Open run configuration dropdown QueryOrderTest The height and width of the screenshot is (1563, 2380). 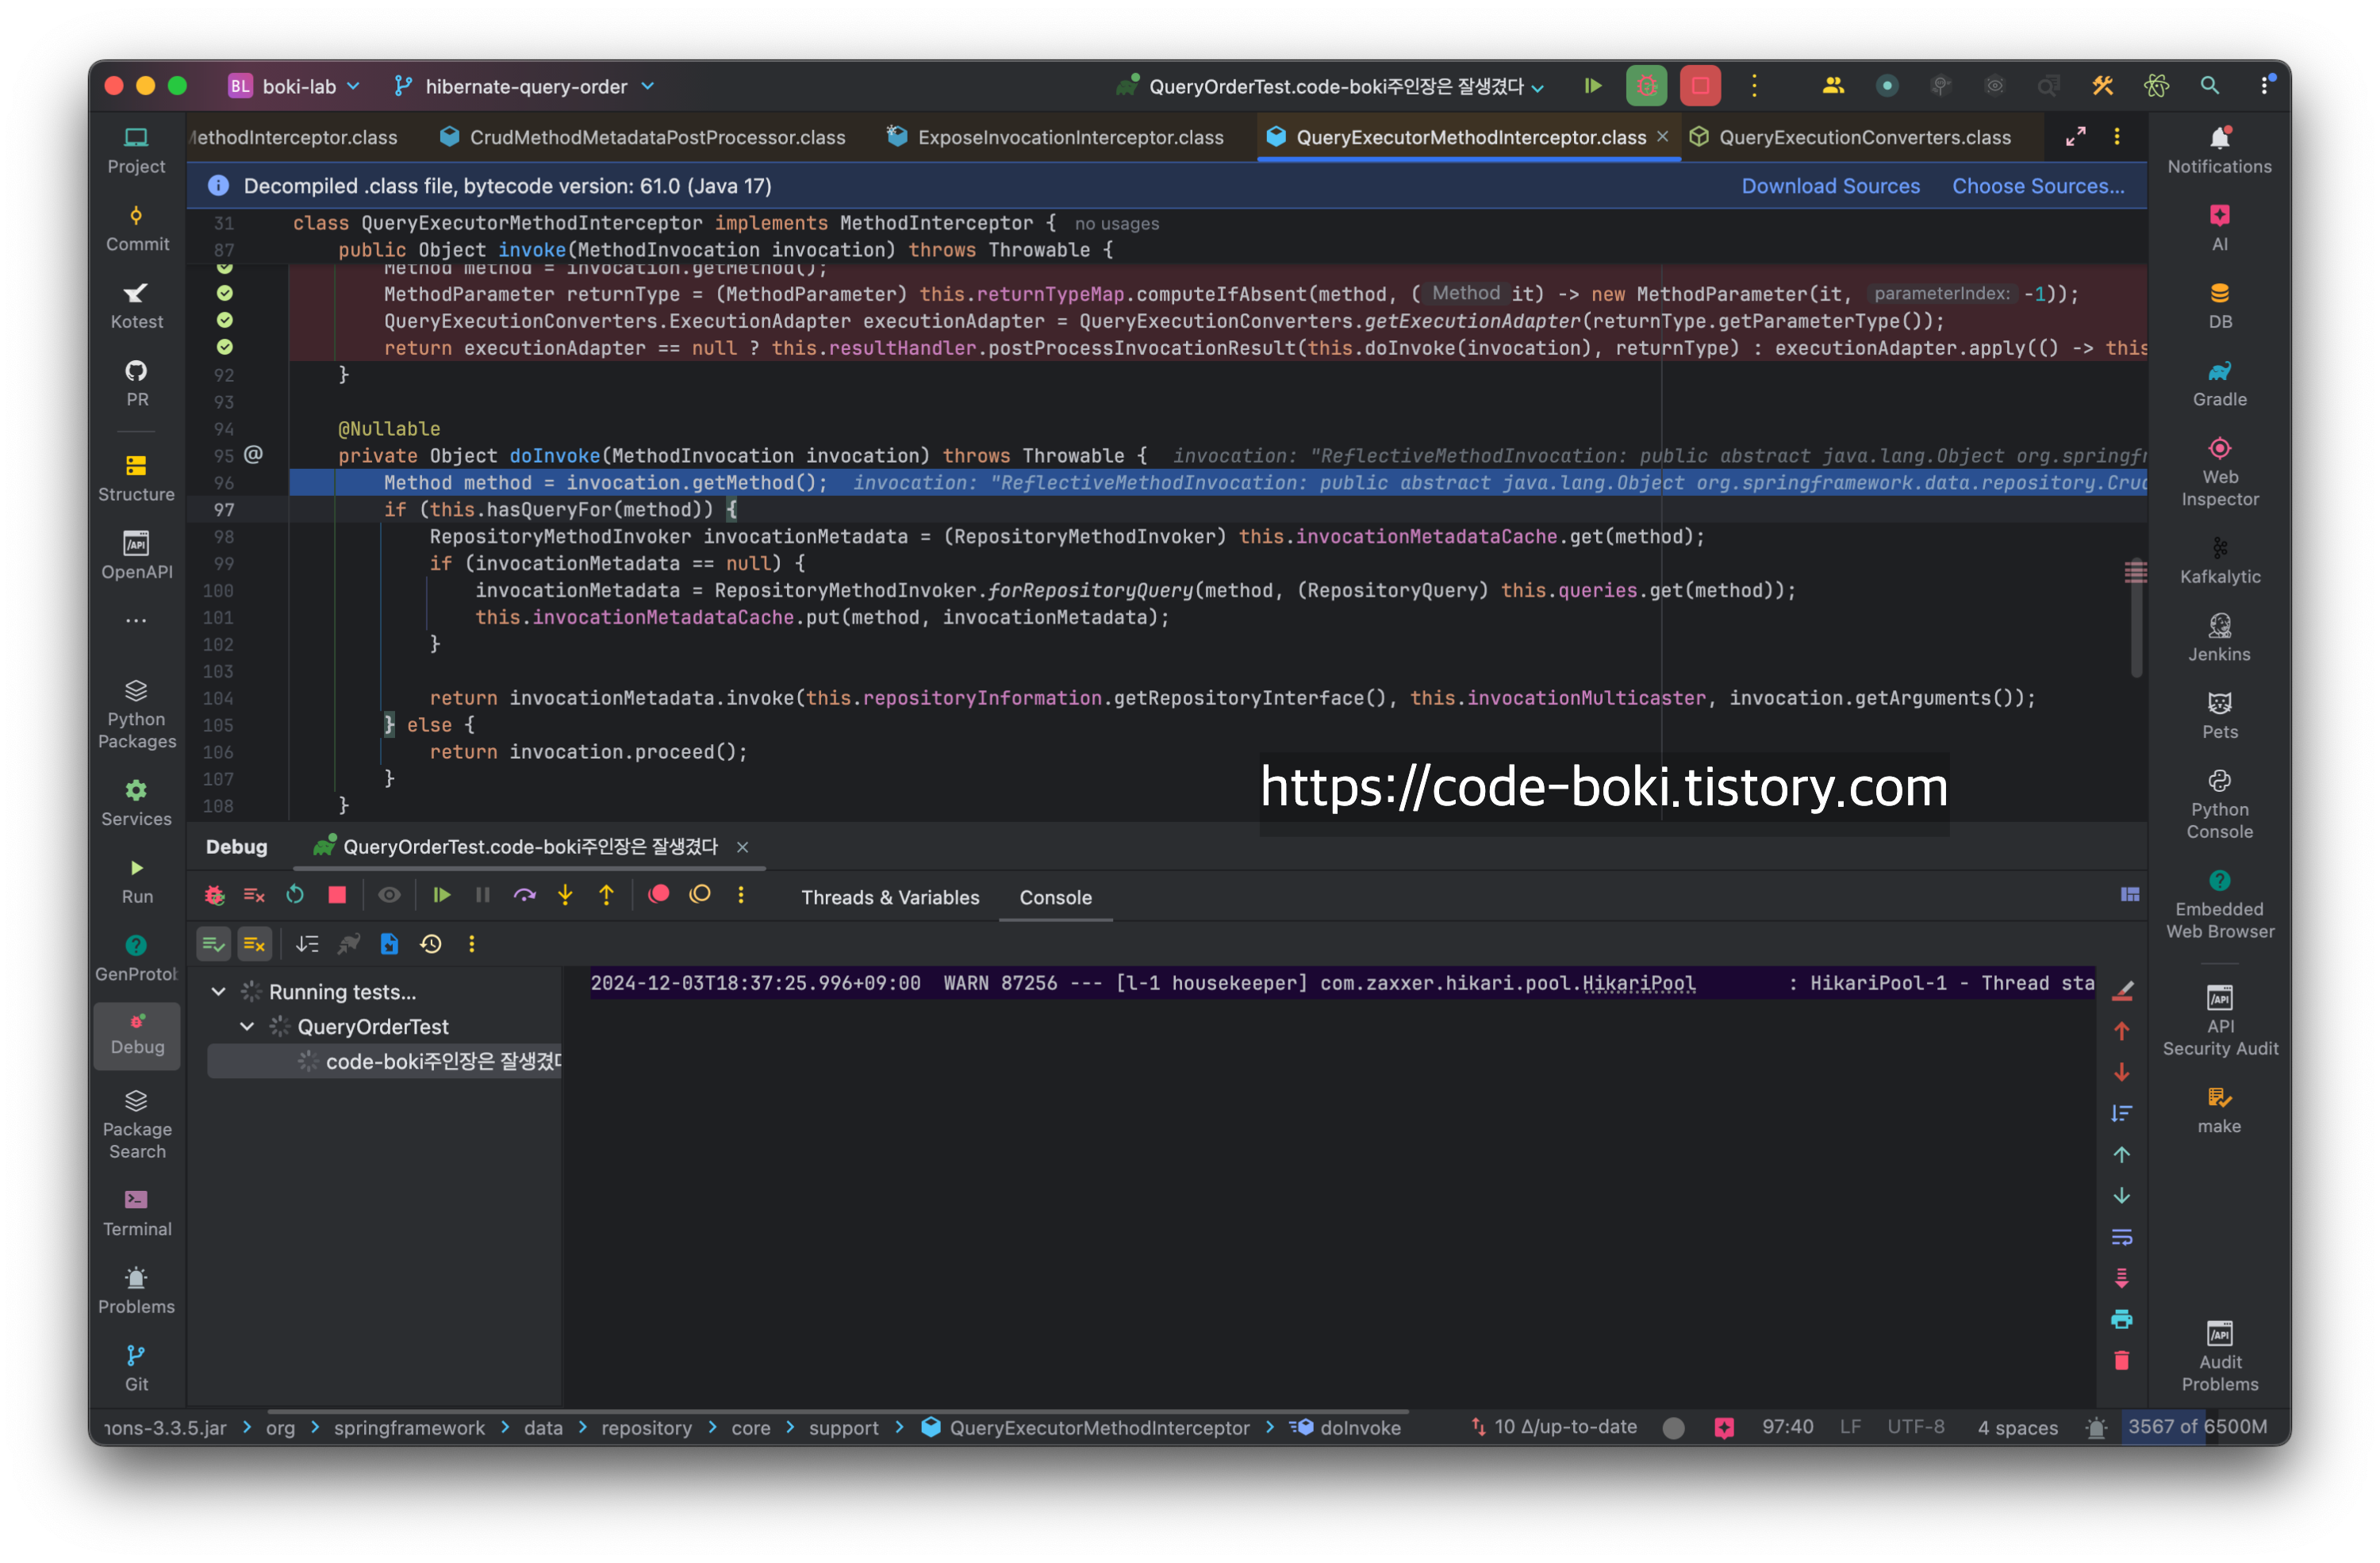1335,87
